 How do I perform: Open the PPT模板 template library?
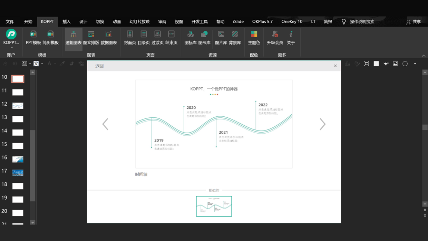33,38
